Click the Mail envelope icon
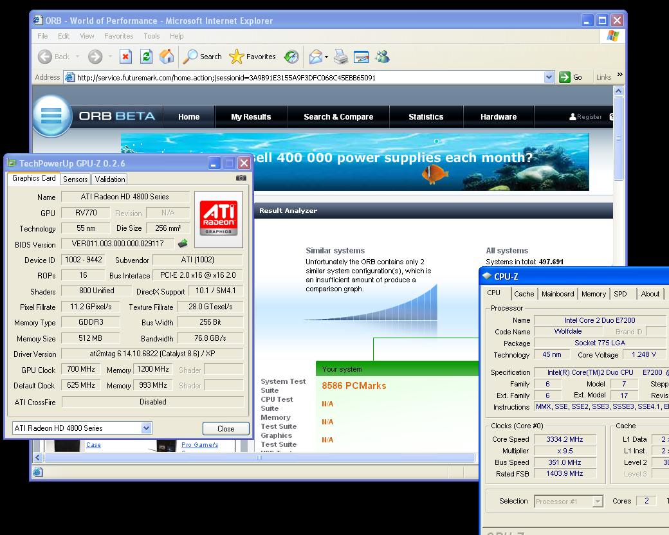 [x=315, y=57]
